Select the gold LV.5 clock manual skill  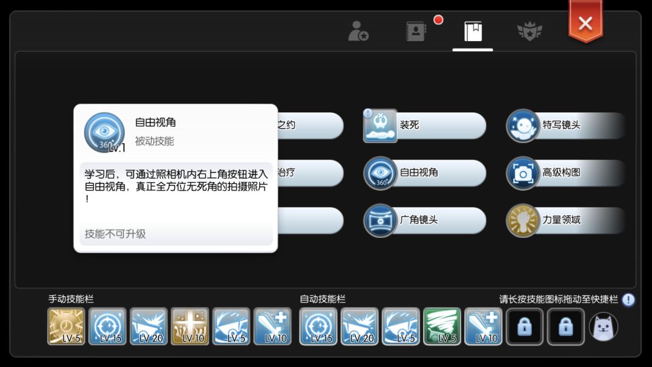point(66,327)
